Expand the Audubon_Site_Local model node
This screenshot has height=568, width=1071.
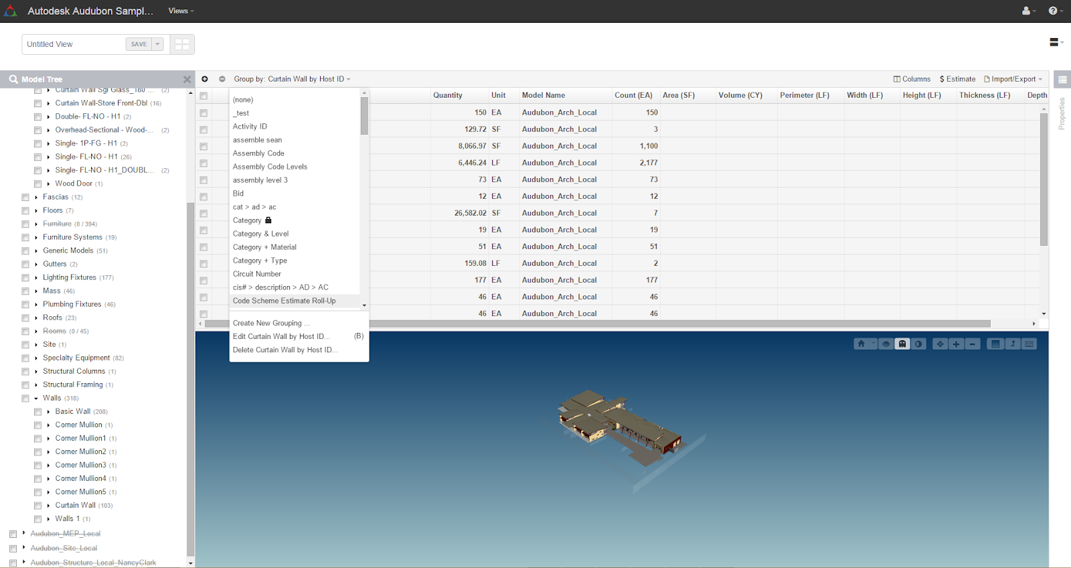tap(23, 548)
